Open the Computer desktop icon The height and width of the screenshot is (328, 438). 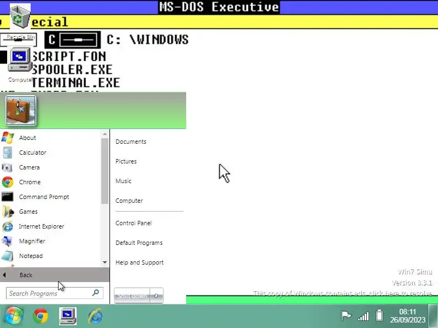20,65
